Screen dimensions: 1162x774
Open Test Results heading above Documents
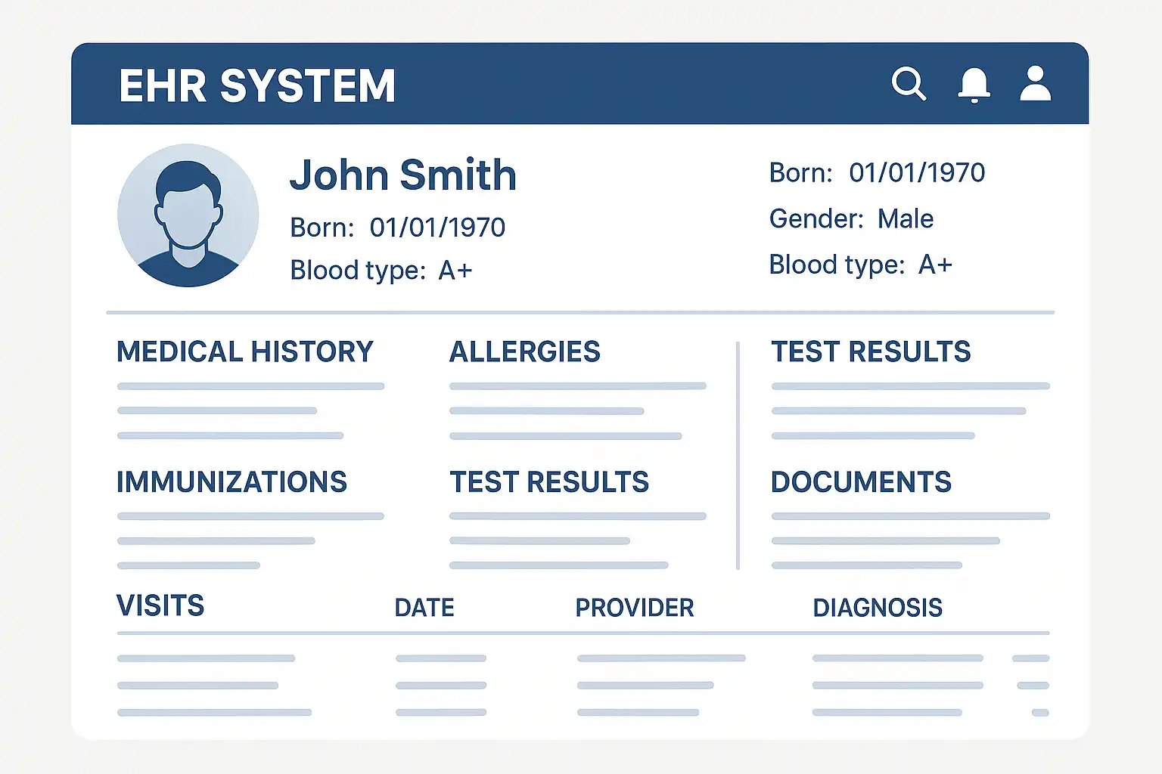[x=871, y=352]
